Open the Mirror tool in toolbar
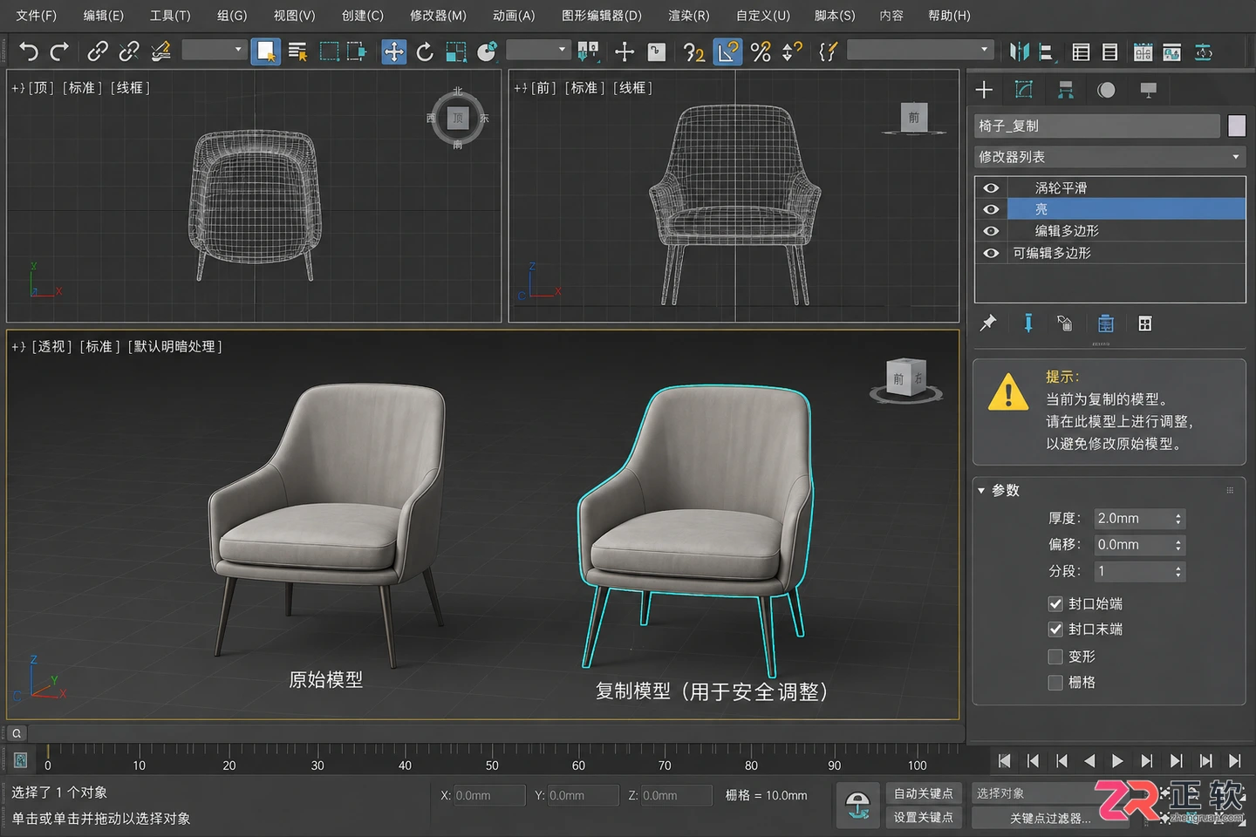The image size is (1256, 837). coord(1019,52)
